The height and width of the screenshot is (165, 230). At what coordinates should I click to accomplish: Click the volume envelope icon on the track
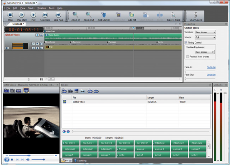[x=33, y=43]
